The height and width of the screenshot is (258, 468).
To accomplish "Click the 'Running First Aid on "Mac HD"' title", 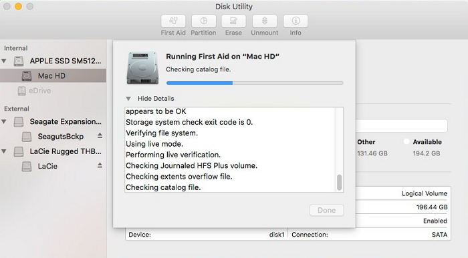I will (x=223, y=57).
